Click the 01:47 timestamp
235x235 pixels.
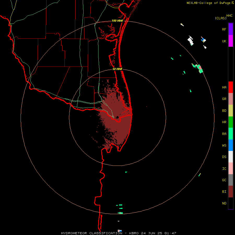[170, 233]
